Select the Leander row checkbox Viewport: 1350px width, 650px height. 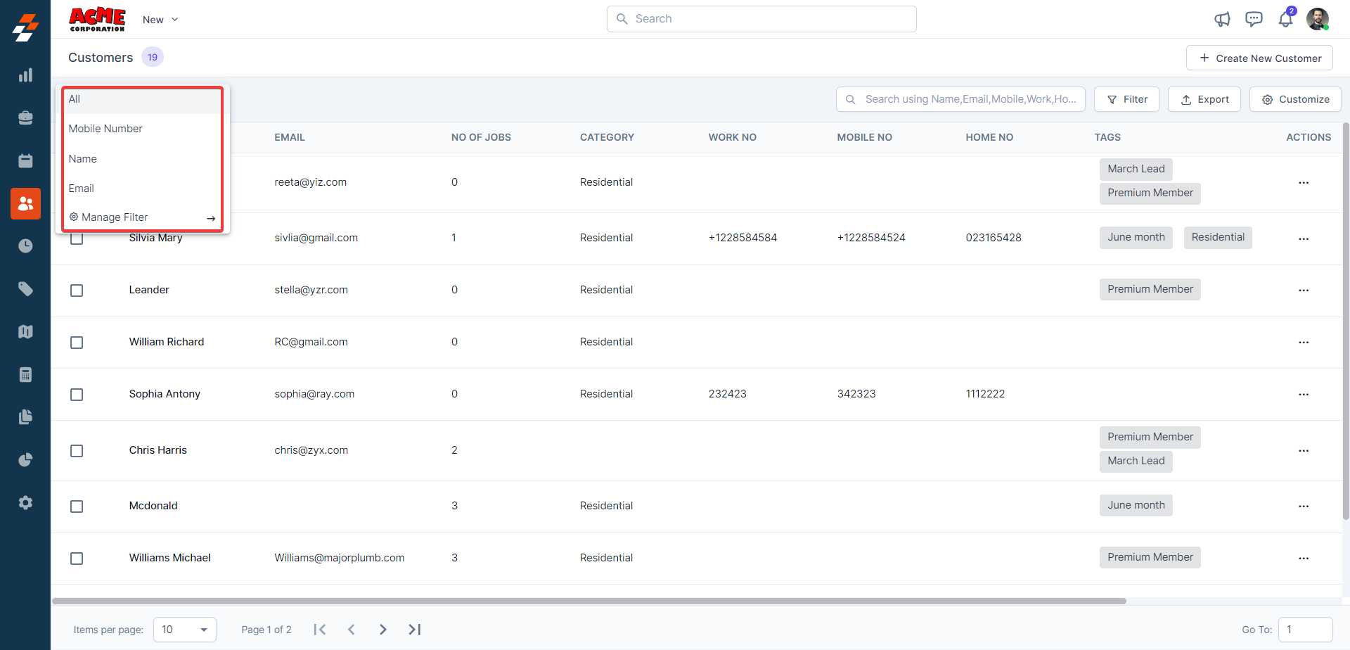77,291
